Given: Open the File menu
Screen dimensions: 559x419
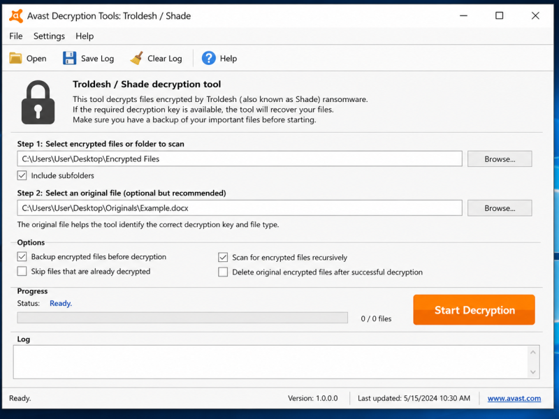Looking at the screenshot, I should tap(16, 36).
